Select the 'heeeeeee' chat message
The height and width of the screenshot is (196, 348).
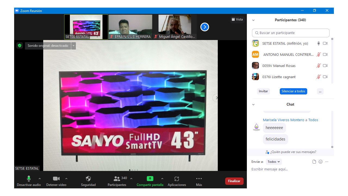point(274,128)
